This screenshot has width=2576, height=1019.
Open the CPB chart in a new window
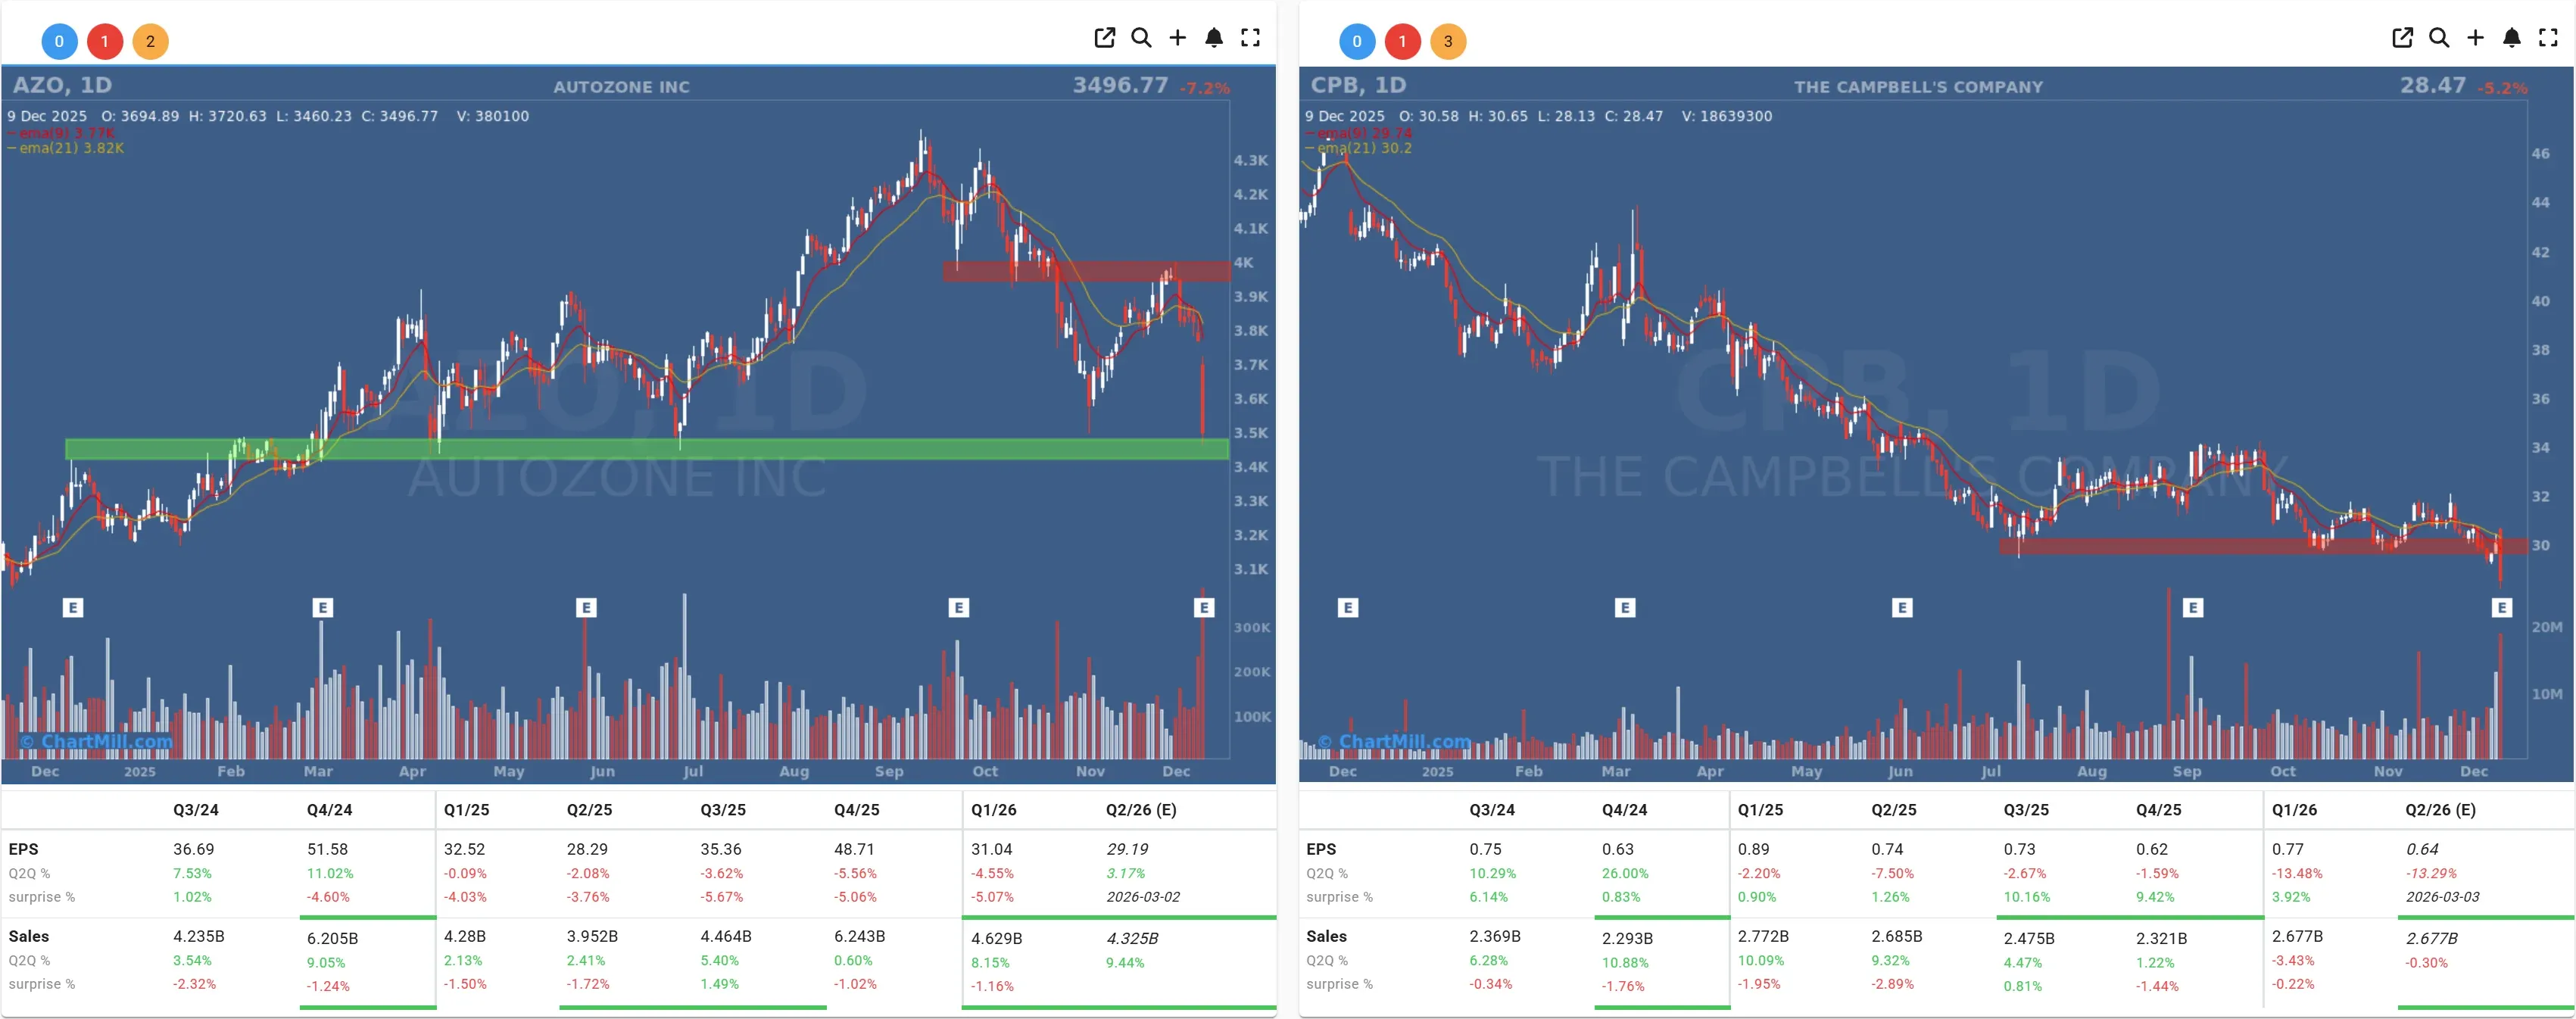point(2402,37)
